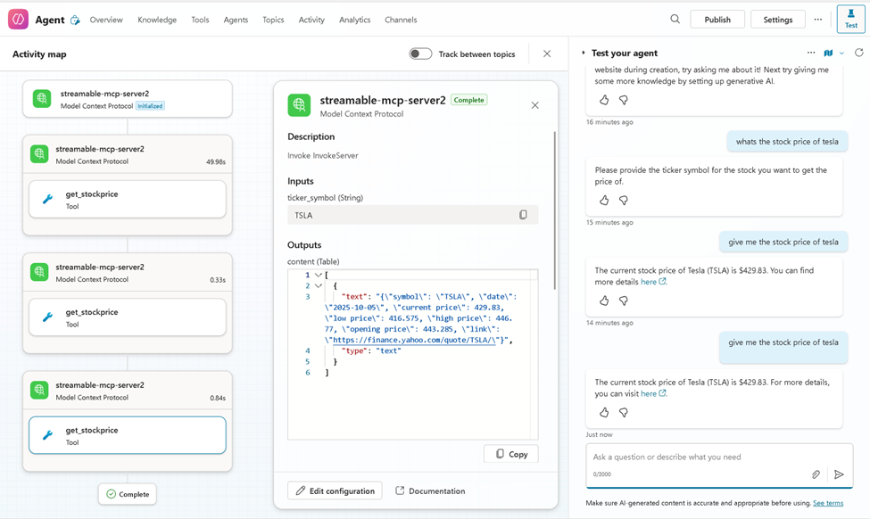This screenshot has height=519, width=870.
Task: Open the Knowledge tab
Action: (x=157, y=20)
